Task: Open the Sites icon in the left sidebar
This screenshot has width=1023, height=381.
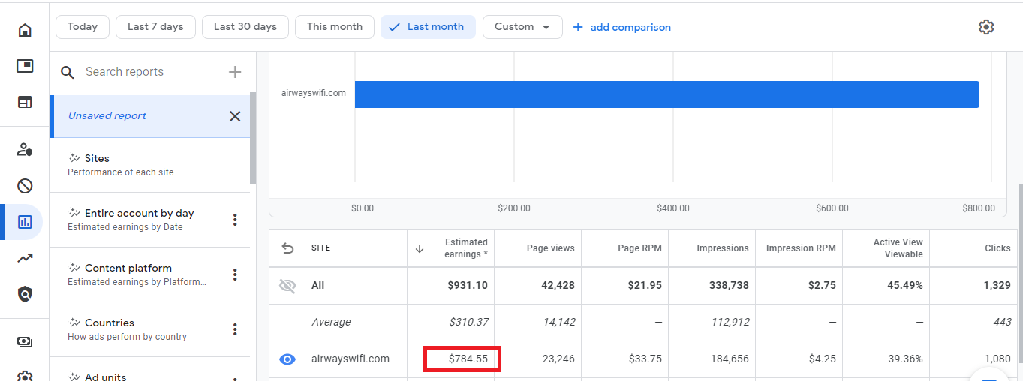Action: 25,102
